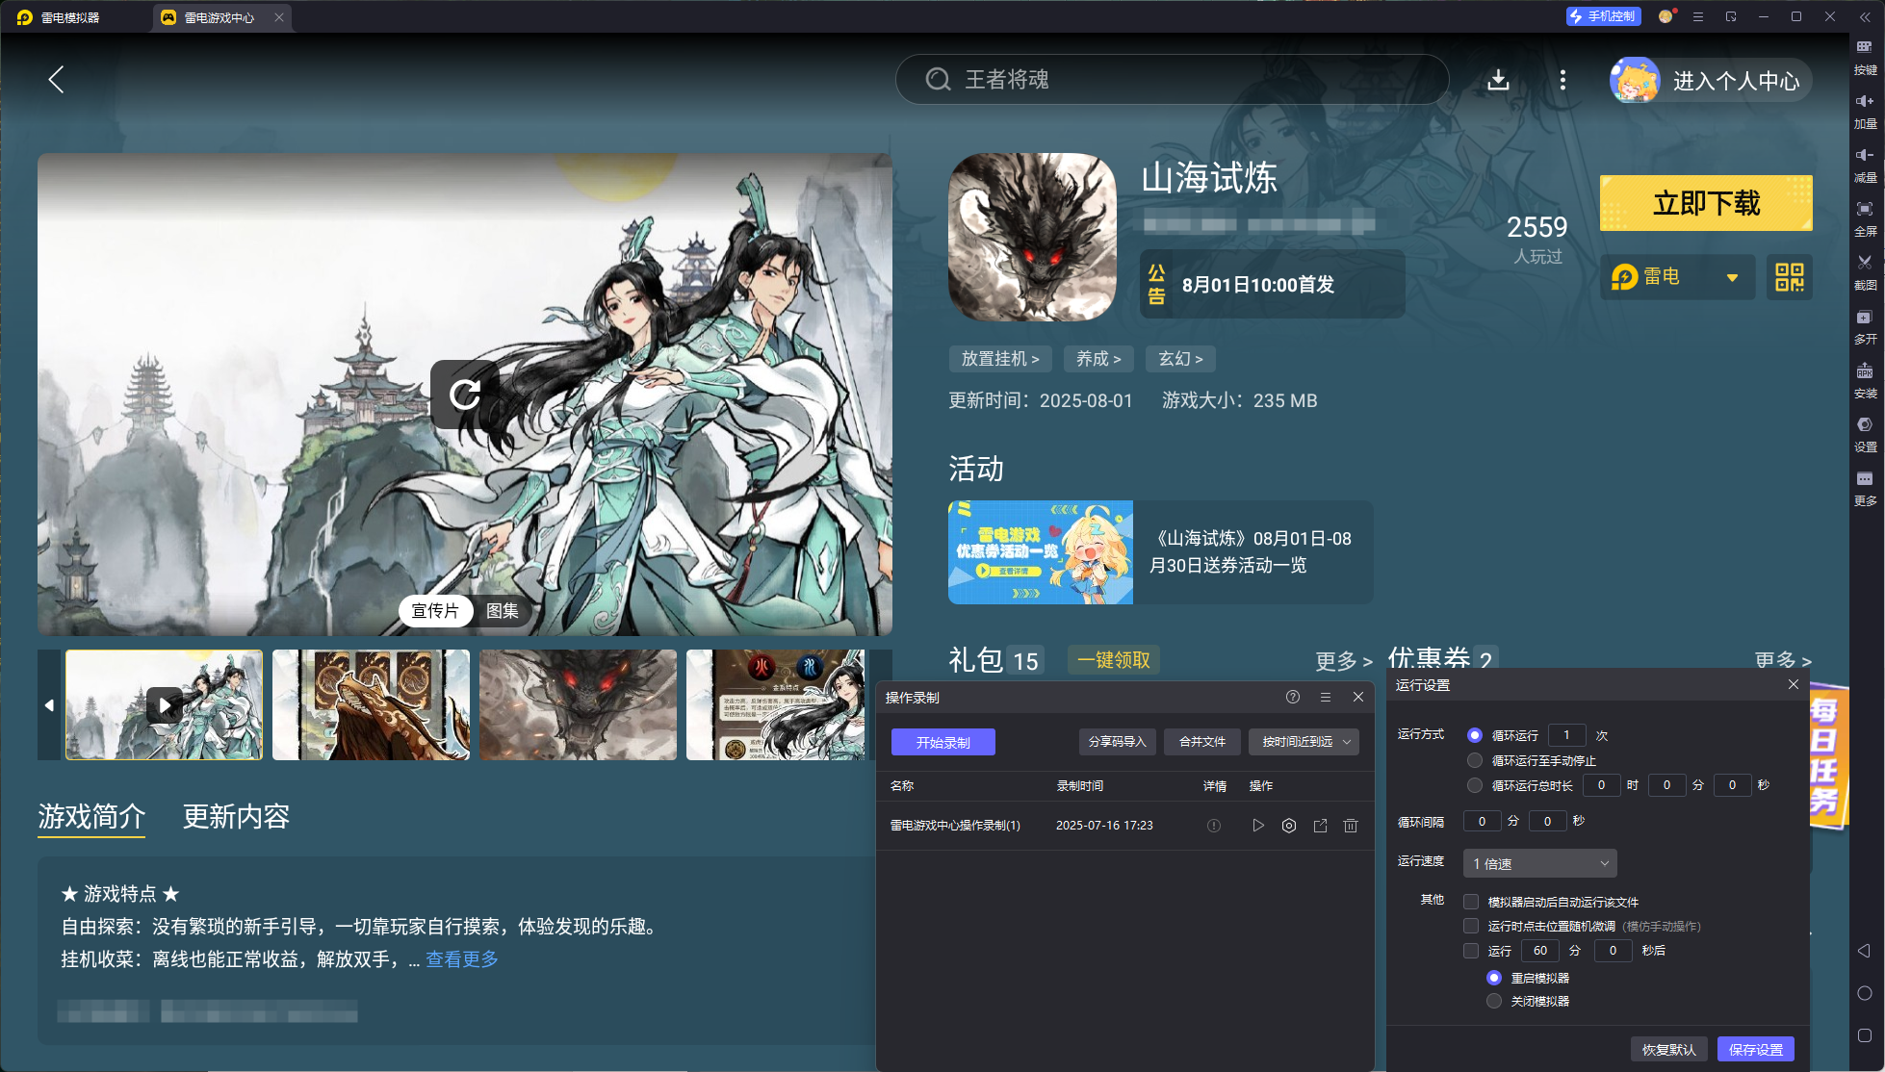Expand 更多 next to 优惠券
Image resolution: width=1885 pixels, height=1072 pixels.
1783,659
